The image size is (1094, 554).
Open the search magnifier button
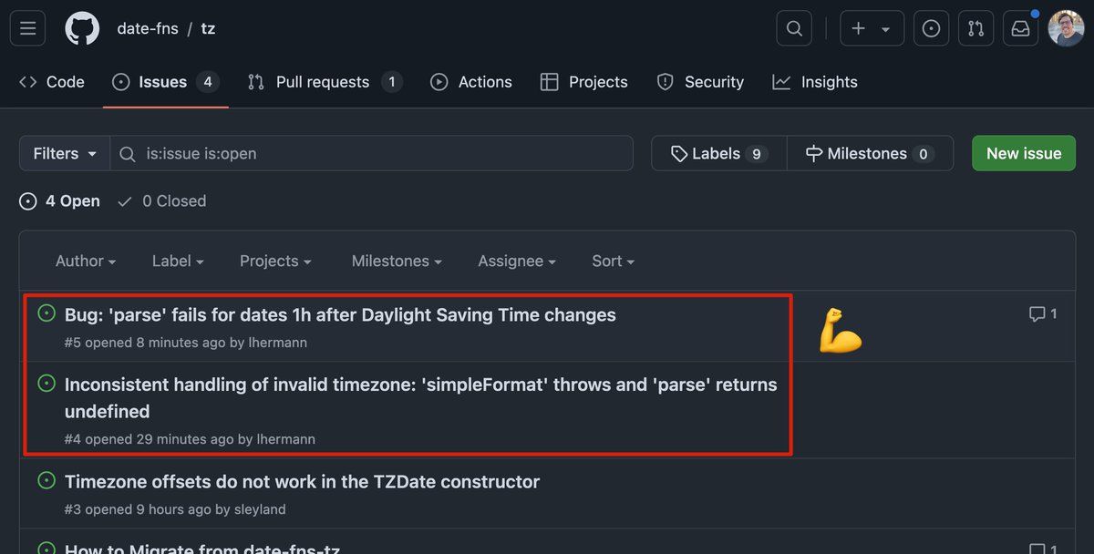[794, 28]
